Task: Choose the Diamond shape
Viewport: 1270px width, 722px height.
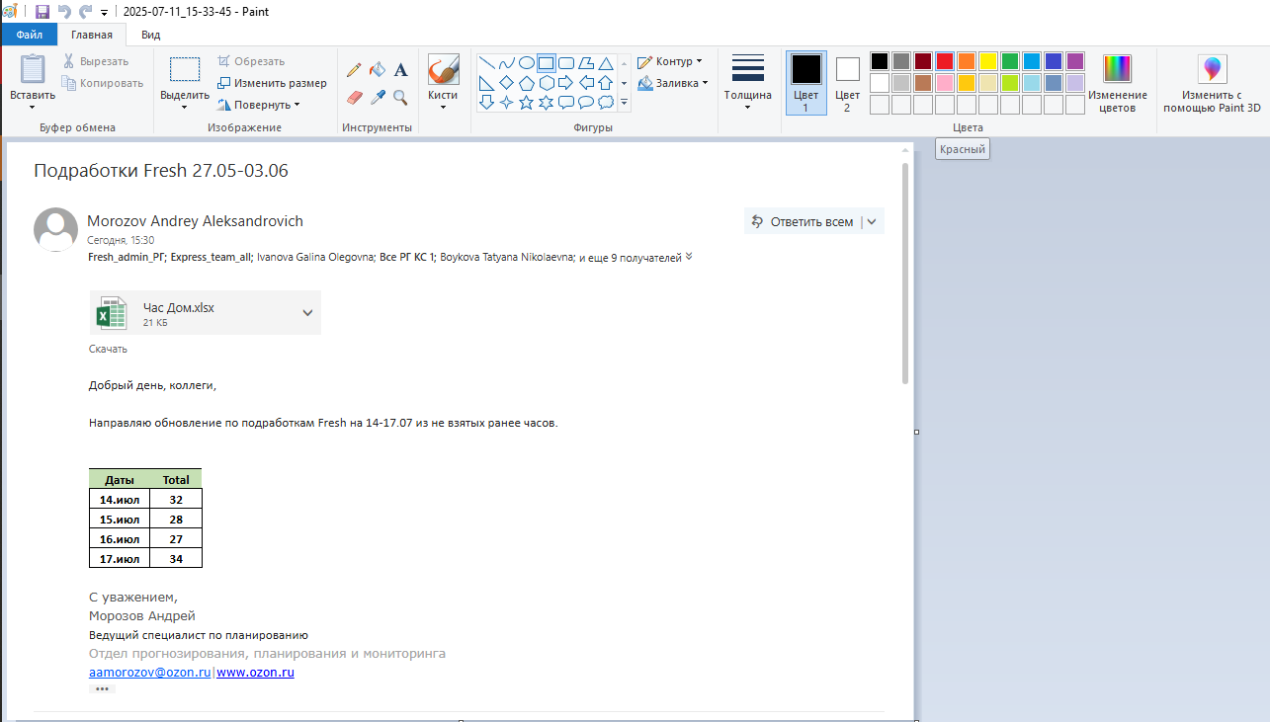Action: tap(506, 82)
